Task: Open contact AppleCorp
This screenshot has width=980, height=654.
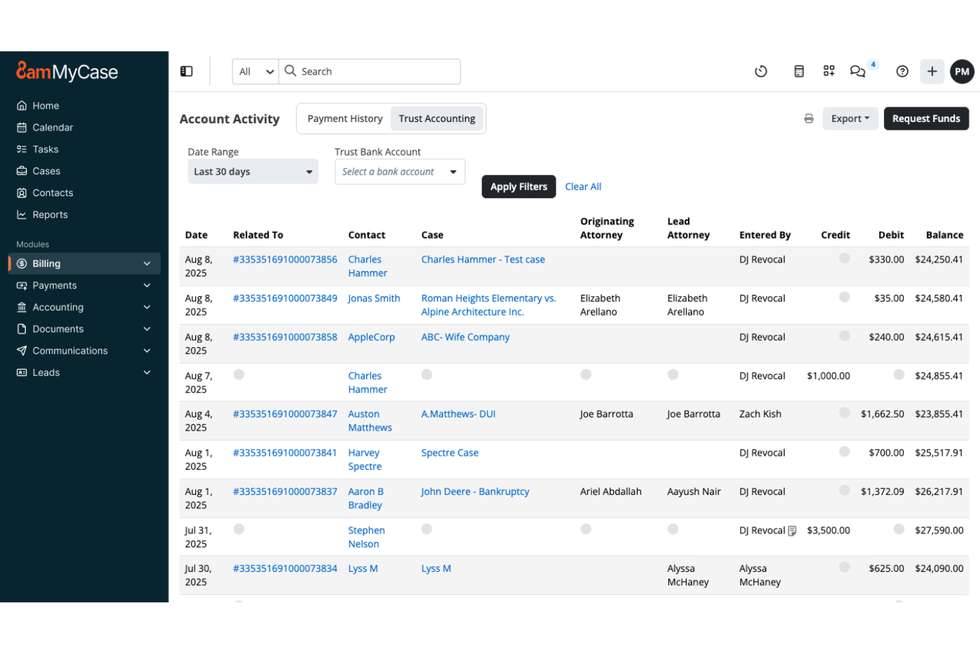Action: (371, 337)
